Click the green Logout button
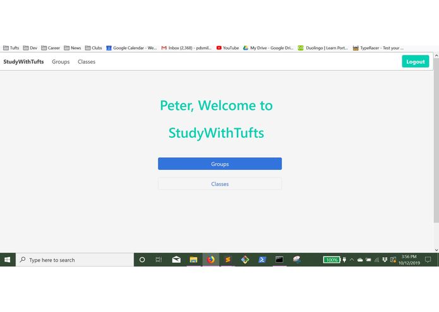 click(416, 61)
